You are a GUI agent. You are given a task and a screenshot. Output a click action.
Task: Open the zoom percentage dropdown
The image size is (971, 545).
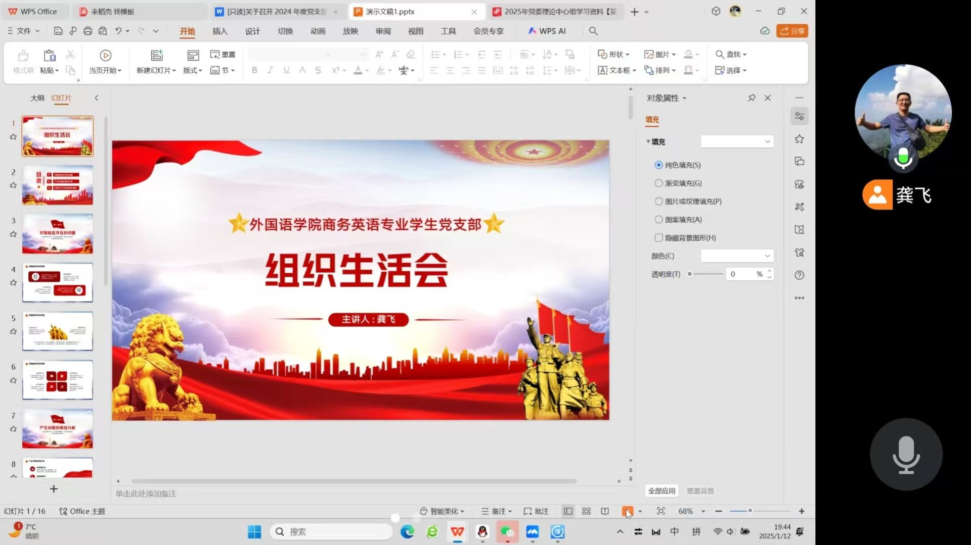click(x=703, y=511)
